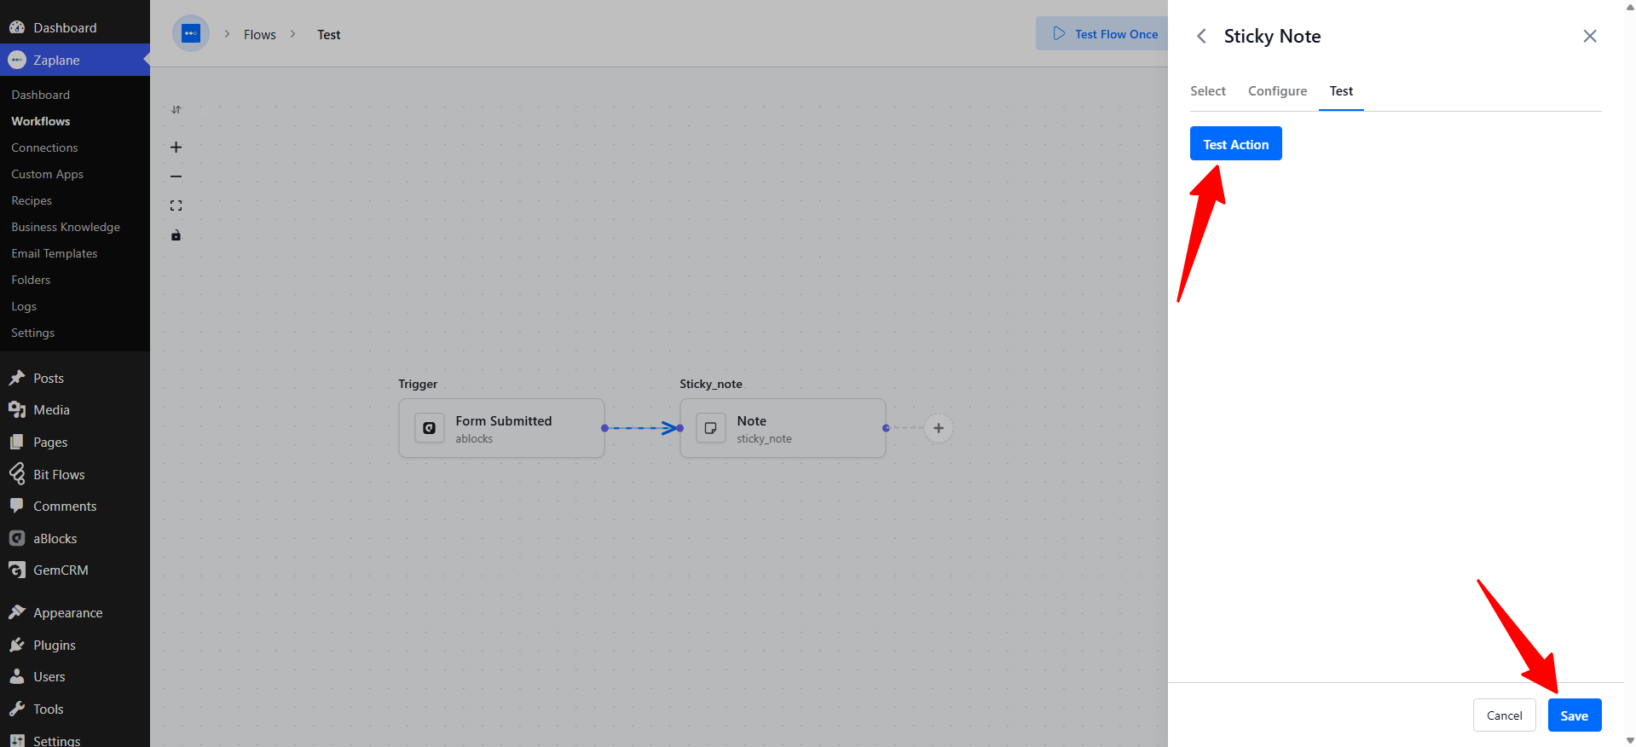Open Logs in the Zaplane submenu

click(24, 306)
